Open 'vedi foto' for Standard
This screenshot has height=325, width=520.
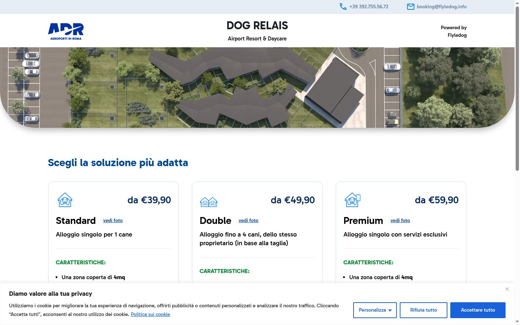pos(113,220)
